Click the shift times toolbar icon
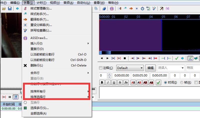This screenshot has width=200, height=118. point(119,8)
